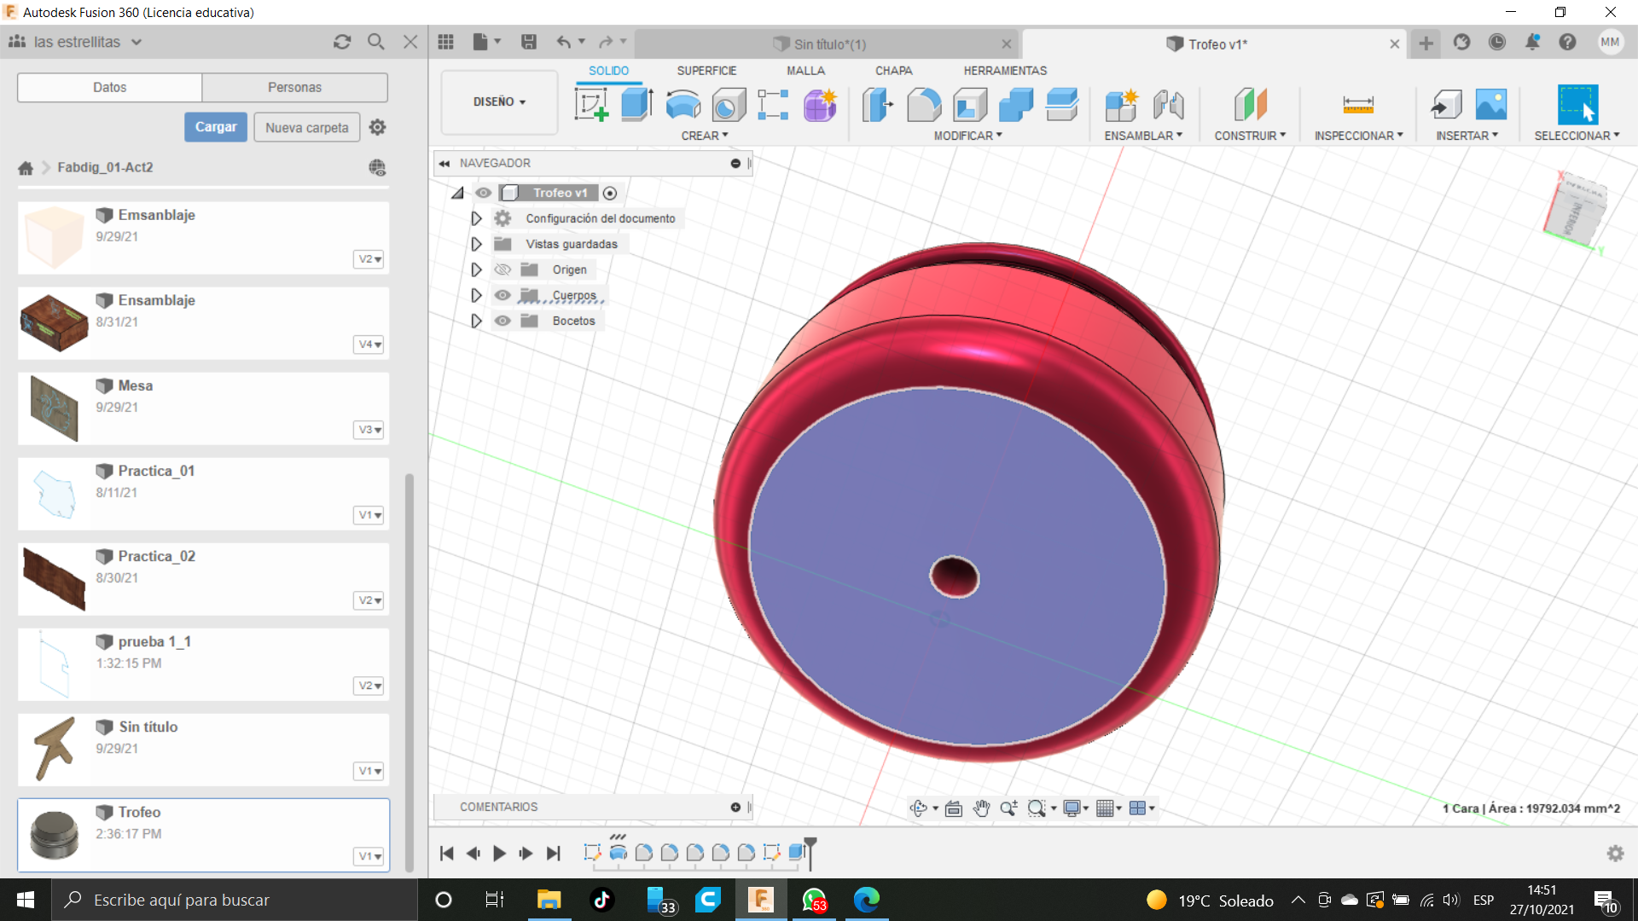Search in the data panel
This screenshot has width=1638, height=921.
[x=376, y=42]
